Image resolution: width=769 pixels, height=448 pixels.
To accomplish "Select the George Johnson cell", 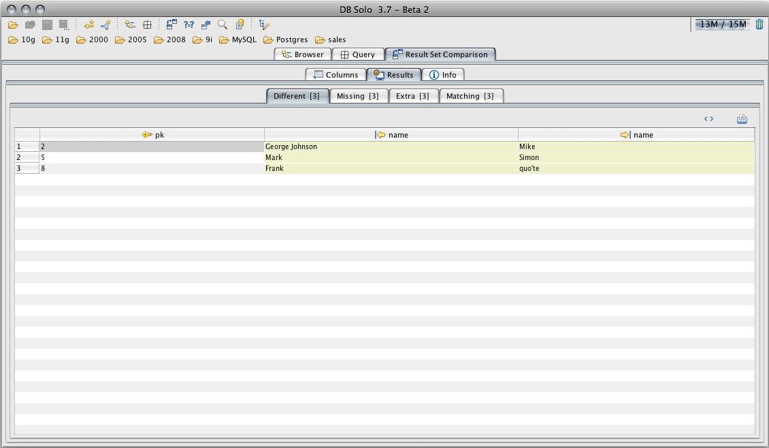I will click(x=391, y=146).
